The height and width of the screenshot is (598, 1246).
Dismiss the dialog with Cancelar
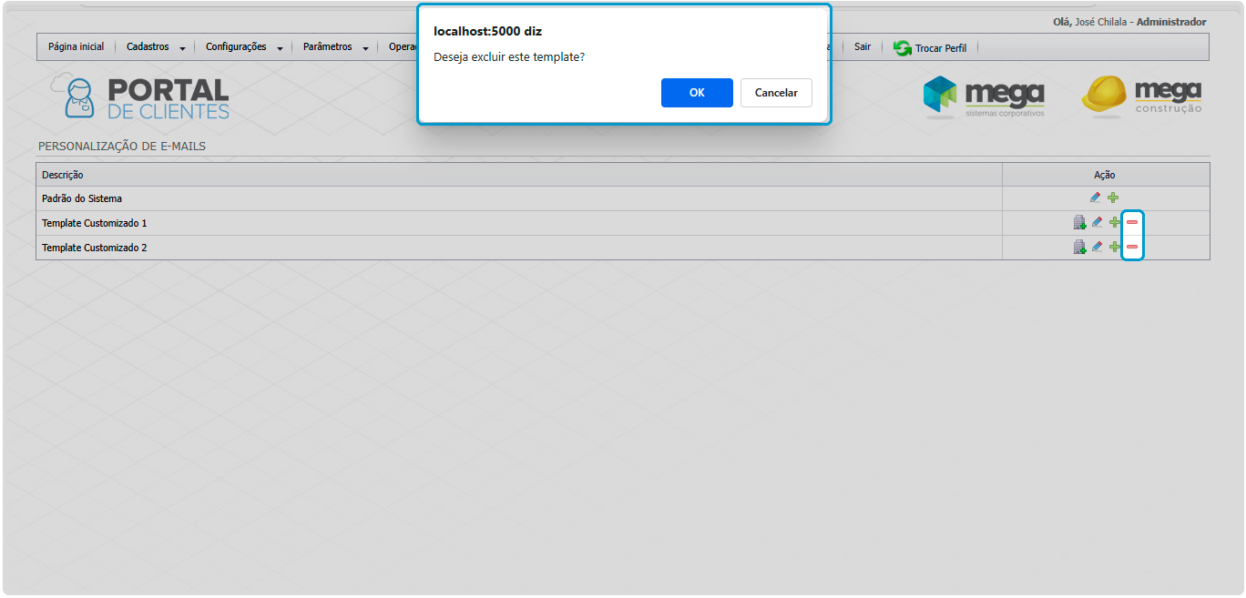[x=776, y=93]
